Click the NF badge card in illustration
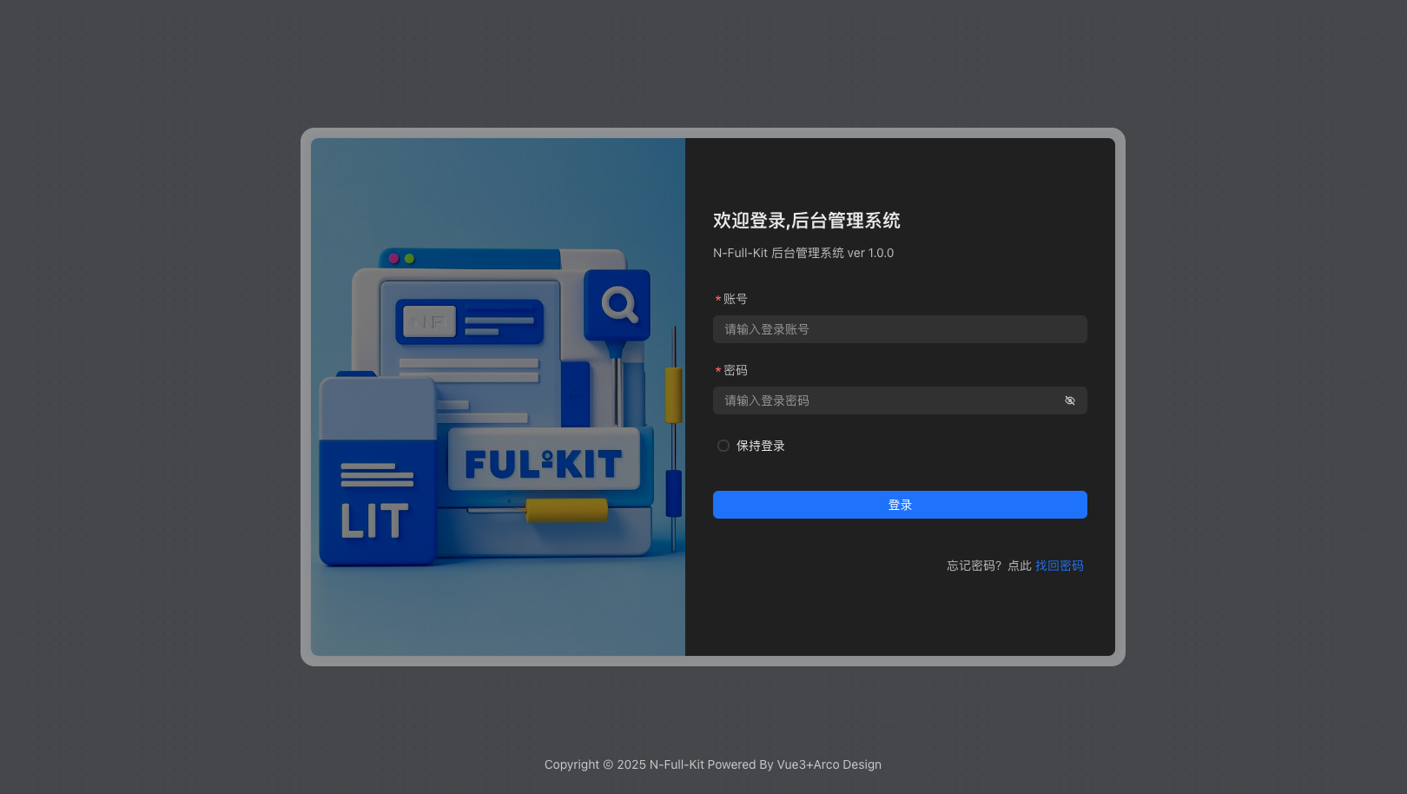Screen dimensions: 1407x794 429,321
